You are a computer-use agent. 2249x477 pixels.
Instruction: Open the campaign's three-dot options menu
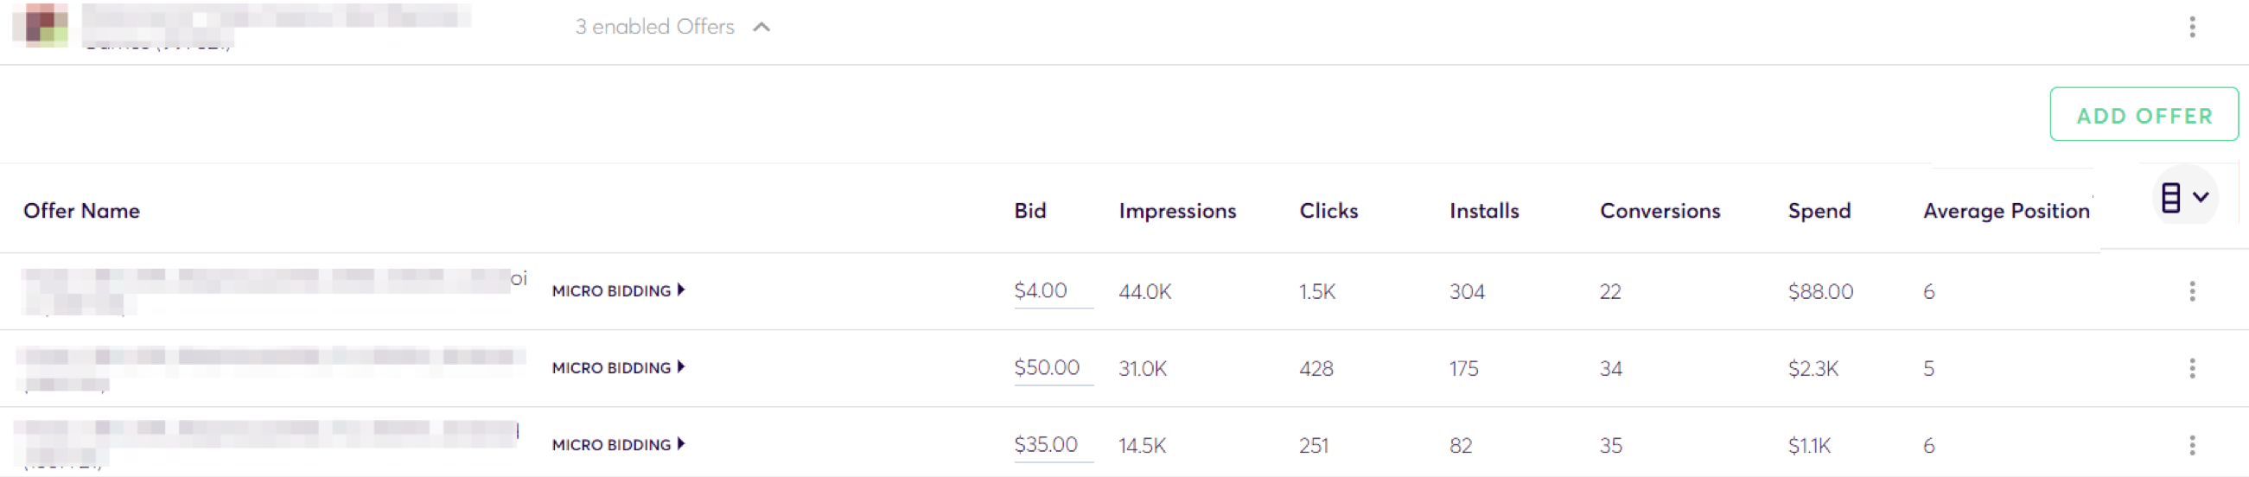point(2191,27)
